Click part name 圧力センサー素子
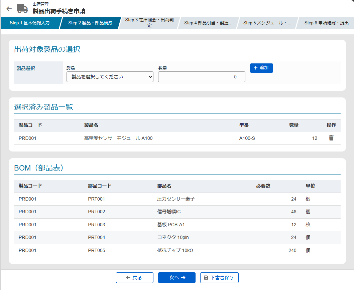 176,199
